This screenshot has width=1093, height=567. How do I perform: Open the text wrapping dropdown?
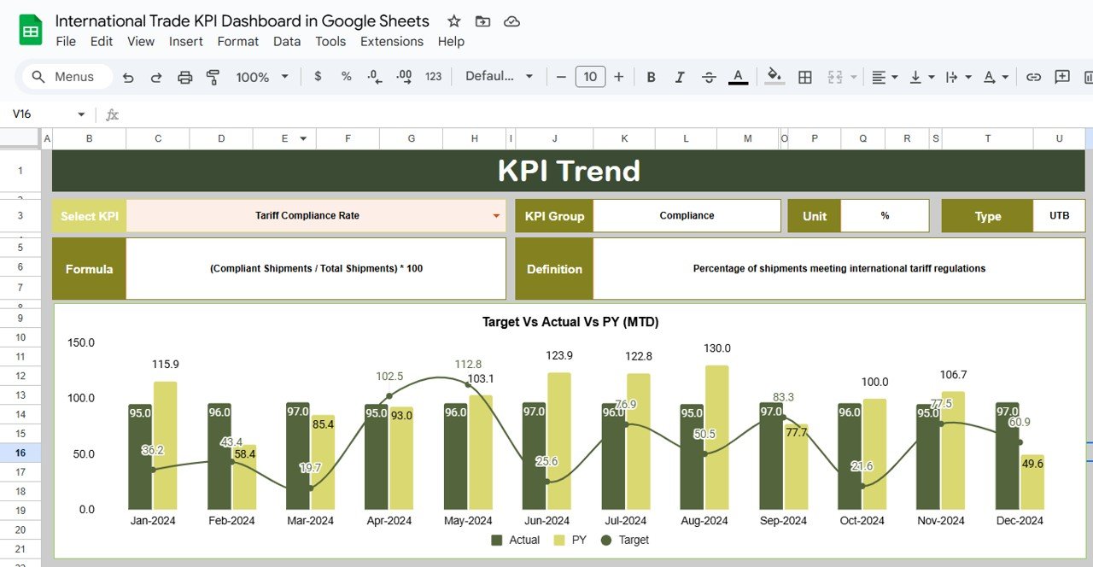tap(959, 77)
